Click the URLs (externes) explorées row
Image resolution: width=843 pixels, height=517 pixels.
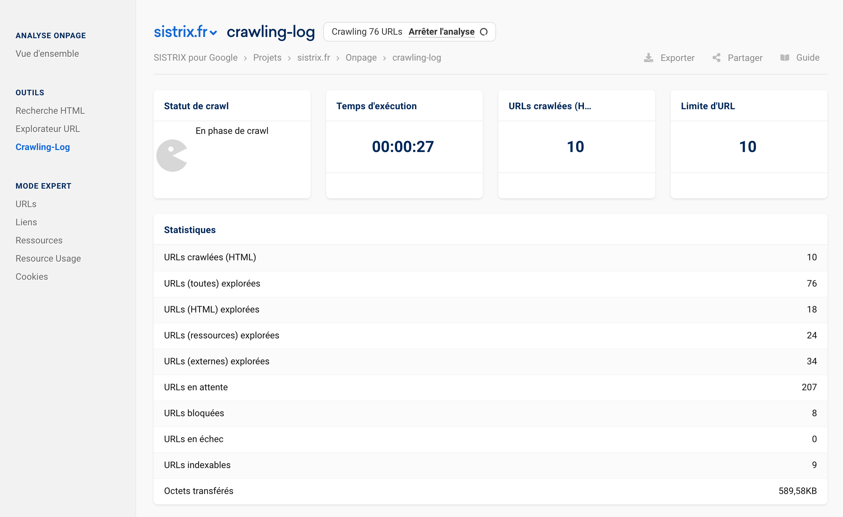tap(490, 362)
